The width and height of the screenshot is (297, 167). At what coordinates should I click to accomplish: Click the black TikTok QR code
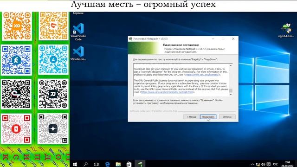pyautogui.click(x=16, y=94)
